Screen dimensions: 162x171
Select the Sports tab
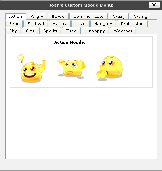tap(50, 31)
